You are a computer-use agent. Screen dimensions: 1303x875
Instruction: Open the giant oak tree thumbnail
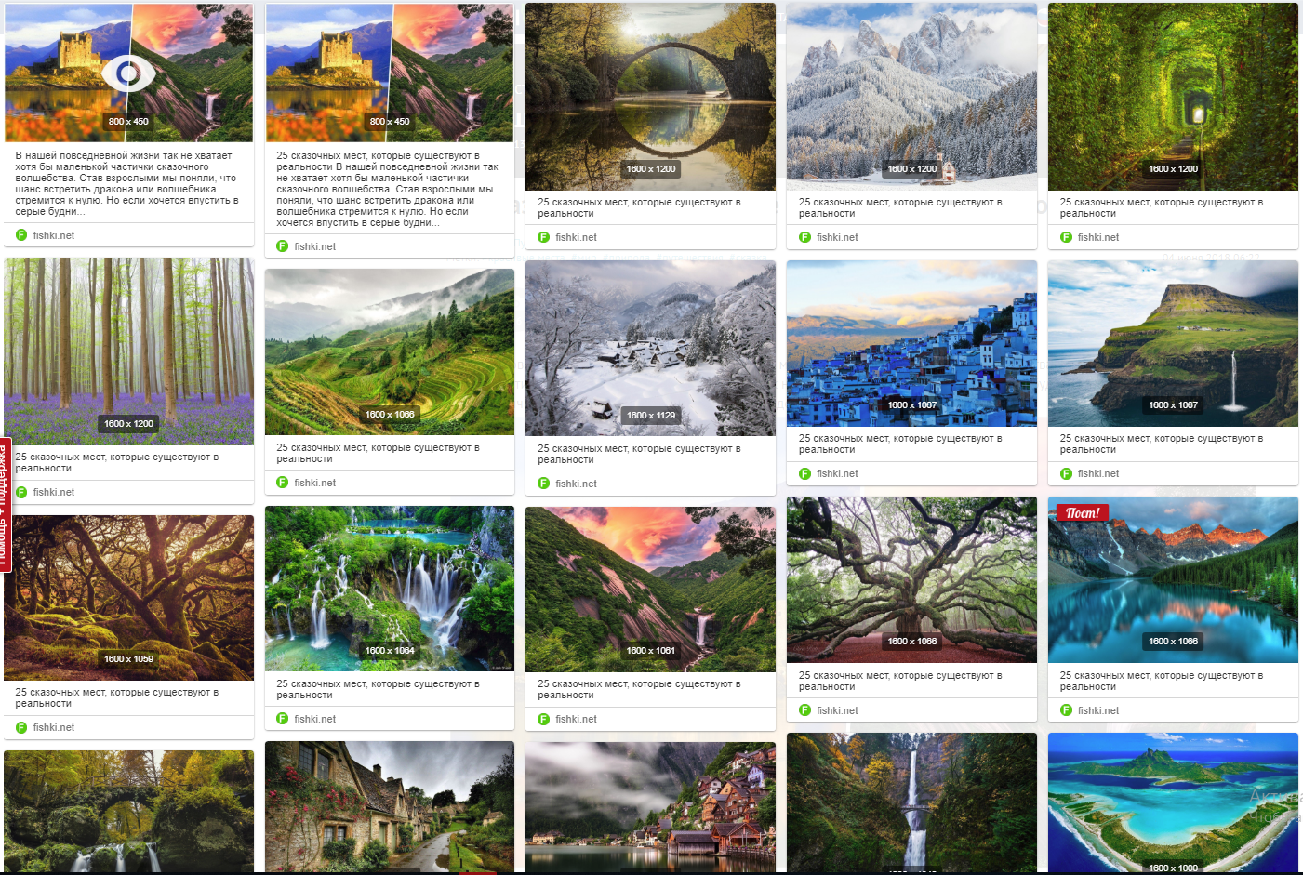[911, 579]
